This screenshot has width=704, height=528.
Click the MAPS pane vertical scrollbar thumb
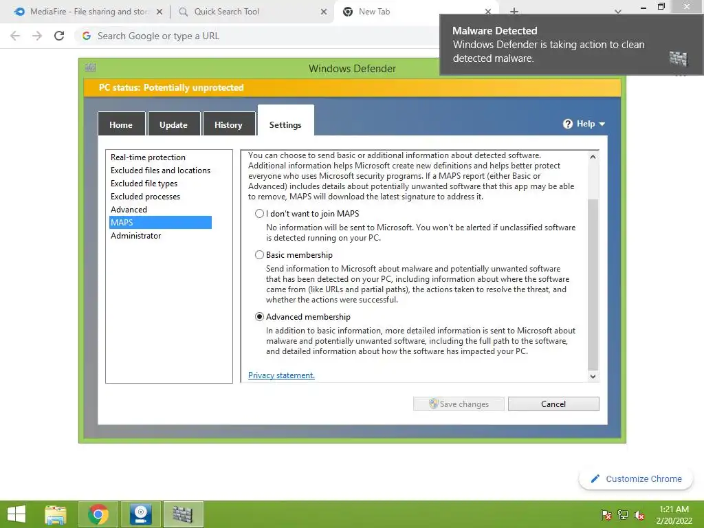pyautogui.click(x=593, y=285)
